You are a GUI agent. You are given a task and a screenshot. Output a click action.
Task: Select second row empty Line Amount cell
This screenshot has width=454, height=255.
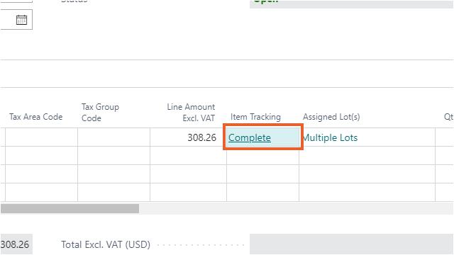(x=188, y=156)
